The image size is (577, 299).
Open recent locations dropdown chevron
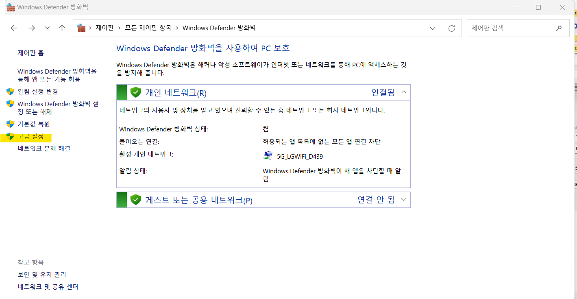[47, 28]
